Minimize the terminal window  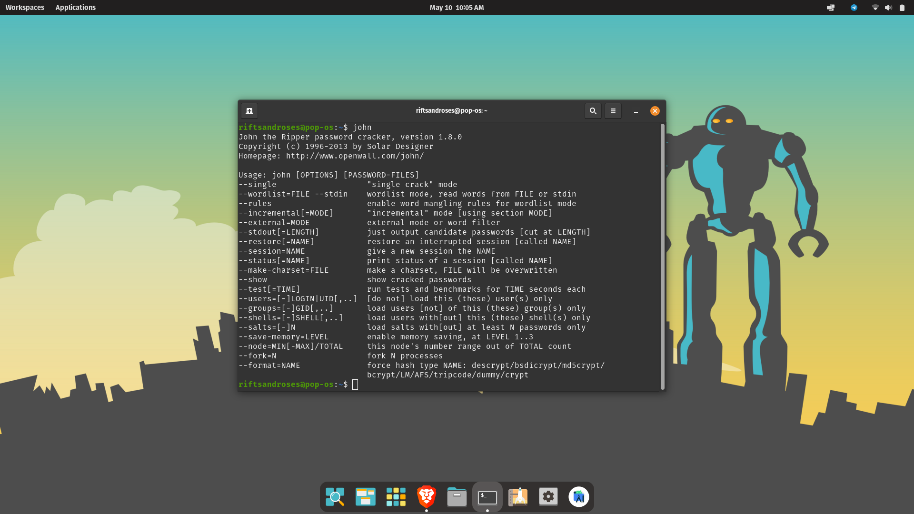[636, 111]
